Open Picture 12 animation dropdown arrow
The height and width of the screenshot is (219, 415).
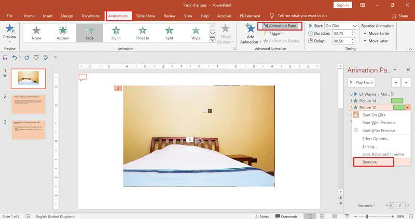408,108
